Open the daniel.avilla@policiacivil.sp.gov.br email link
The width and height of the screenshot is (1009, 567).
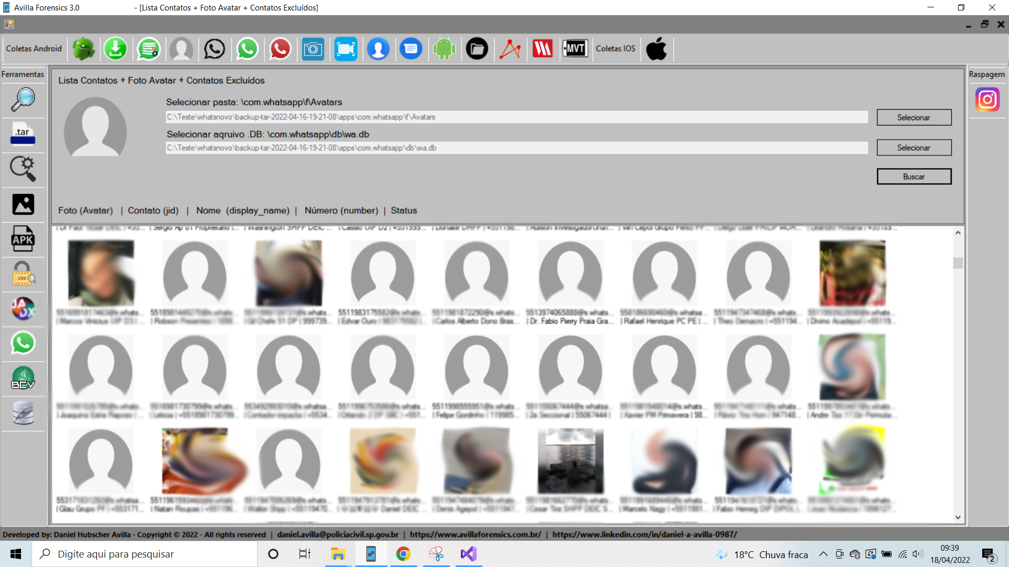338,534
